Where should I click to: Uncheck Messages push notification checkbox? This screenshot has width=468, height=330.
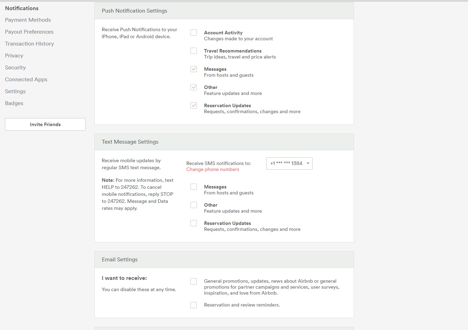(x=194, y=69)
